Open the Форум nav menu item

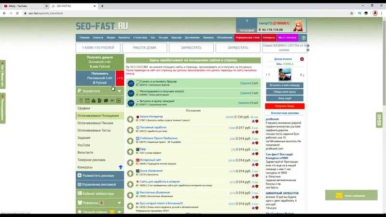(111, 38)
